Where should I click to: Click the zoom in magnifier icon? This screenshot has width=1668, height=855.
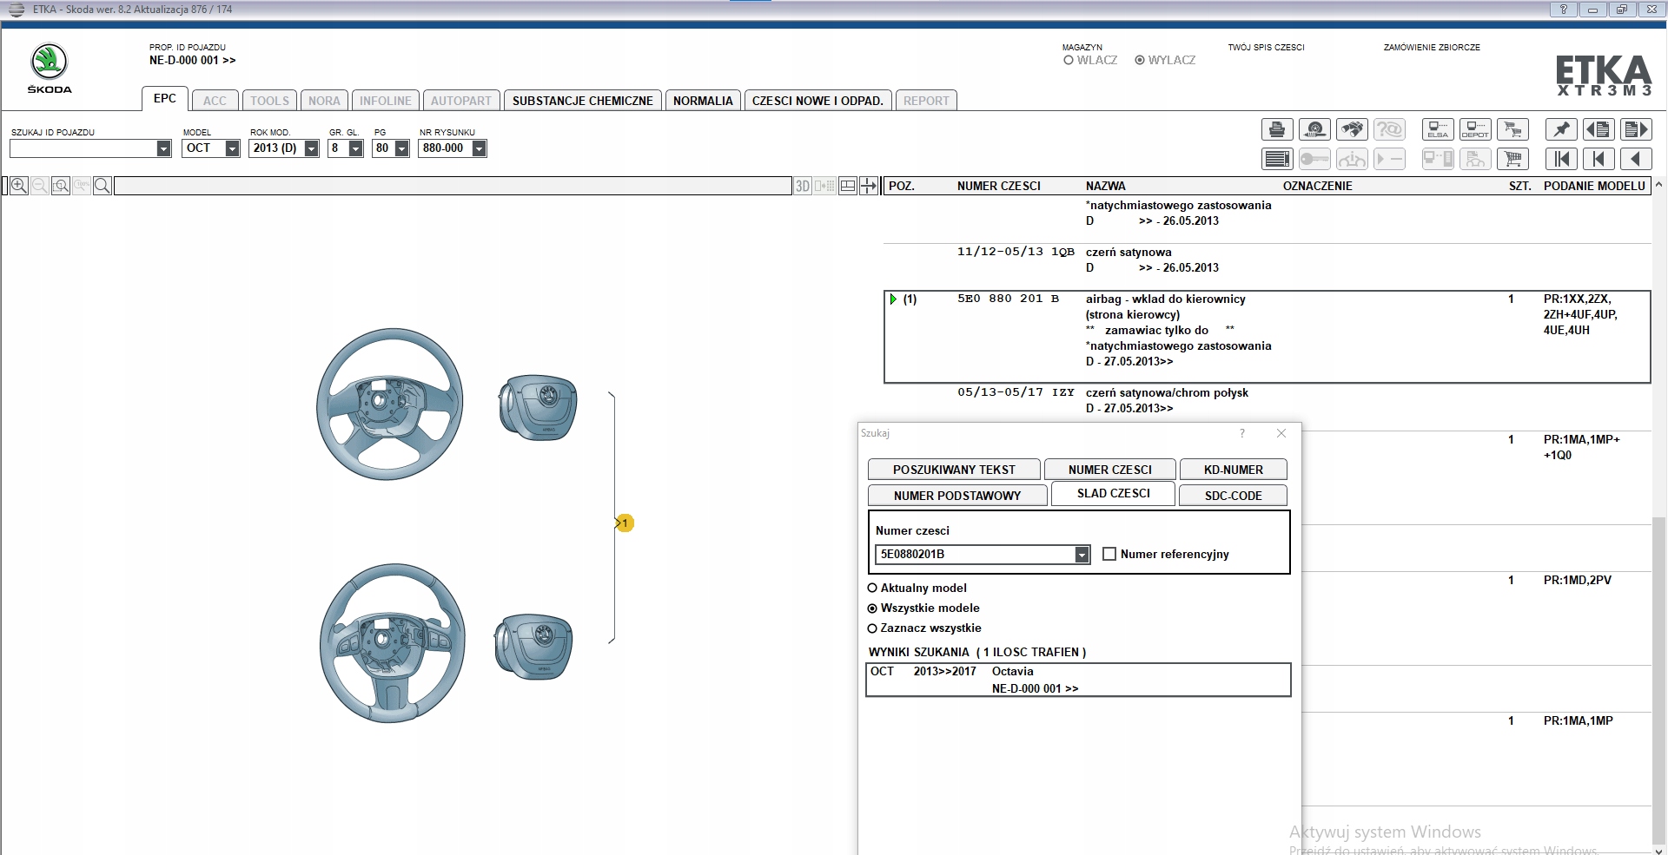pos(18,186)
